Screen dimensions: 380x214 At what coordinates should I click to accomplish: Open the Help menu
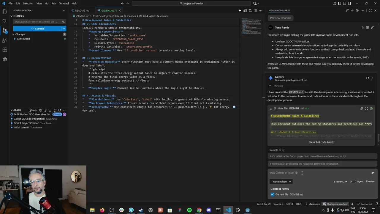75,3
